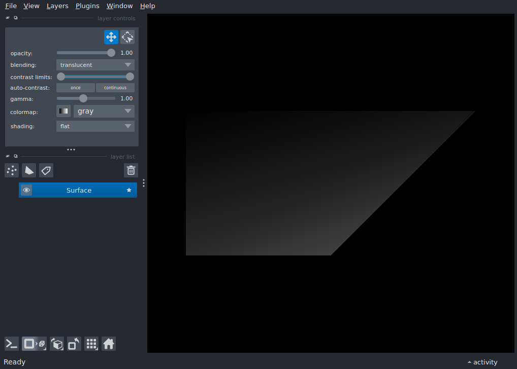The height and width of the screenshot is (369, 517).
Task: Open the Plugins menu
Action: [87, 6]
